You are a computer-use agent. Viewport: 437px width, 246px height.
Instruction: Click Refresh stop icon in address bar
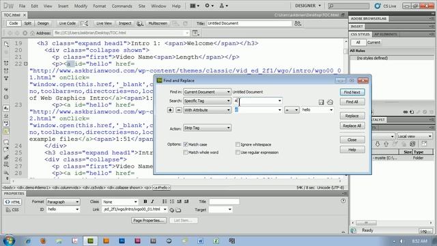(25, 33)
